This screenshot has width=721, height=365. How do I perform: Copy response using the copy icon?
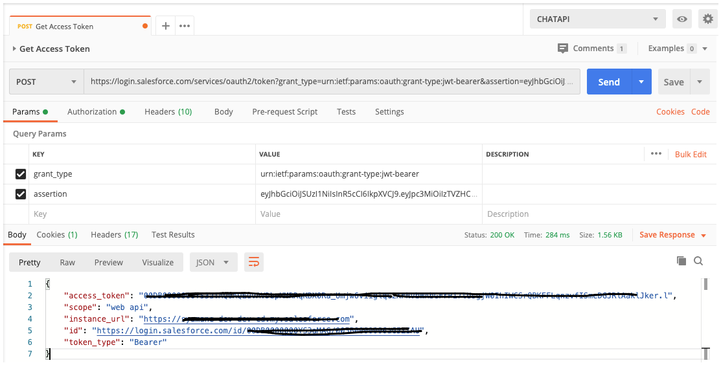click(x=681, y=261)
